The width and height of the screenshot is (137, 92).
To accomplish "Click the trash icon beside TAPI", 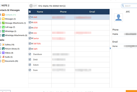I will [x=32, y=49].
